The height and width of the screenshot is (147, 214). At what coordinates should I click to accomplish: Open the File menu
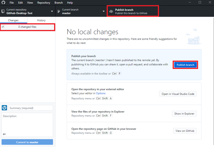[12, 3]
